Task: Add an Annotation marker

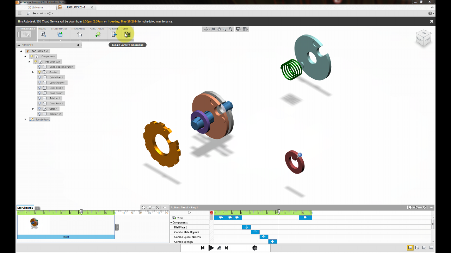Action: click(x=98, y=34)
